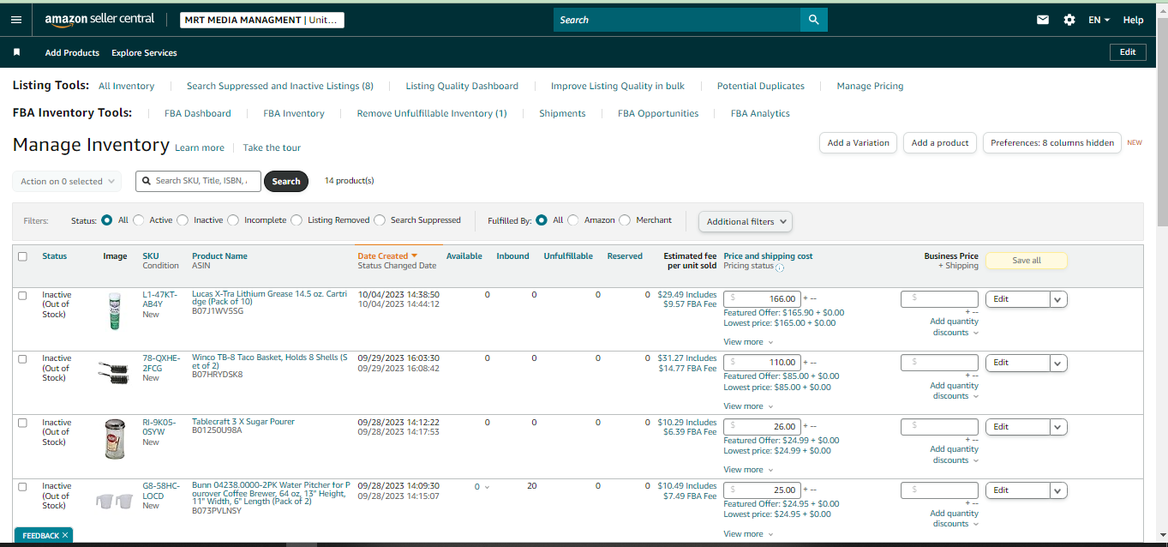Open the settings gear icon
The image size is (1168, 547).
coord(1069,20)
